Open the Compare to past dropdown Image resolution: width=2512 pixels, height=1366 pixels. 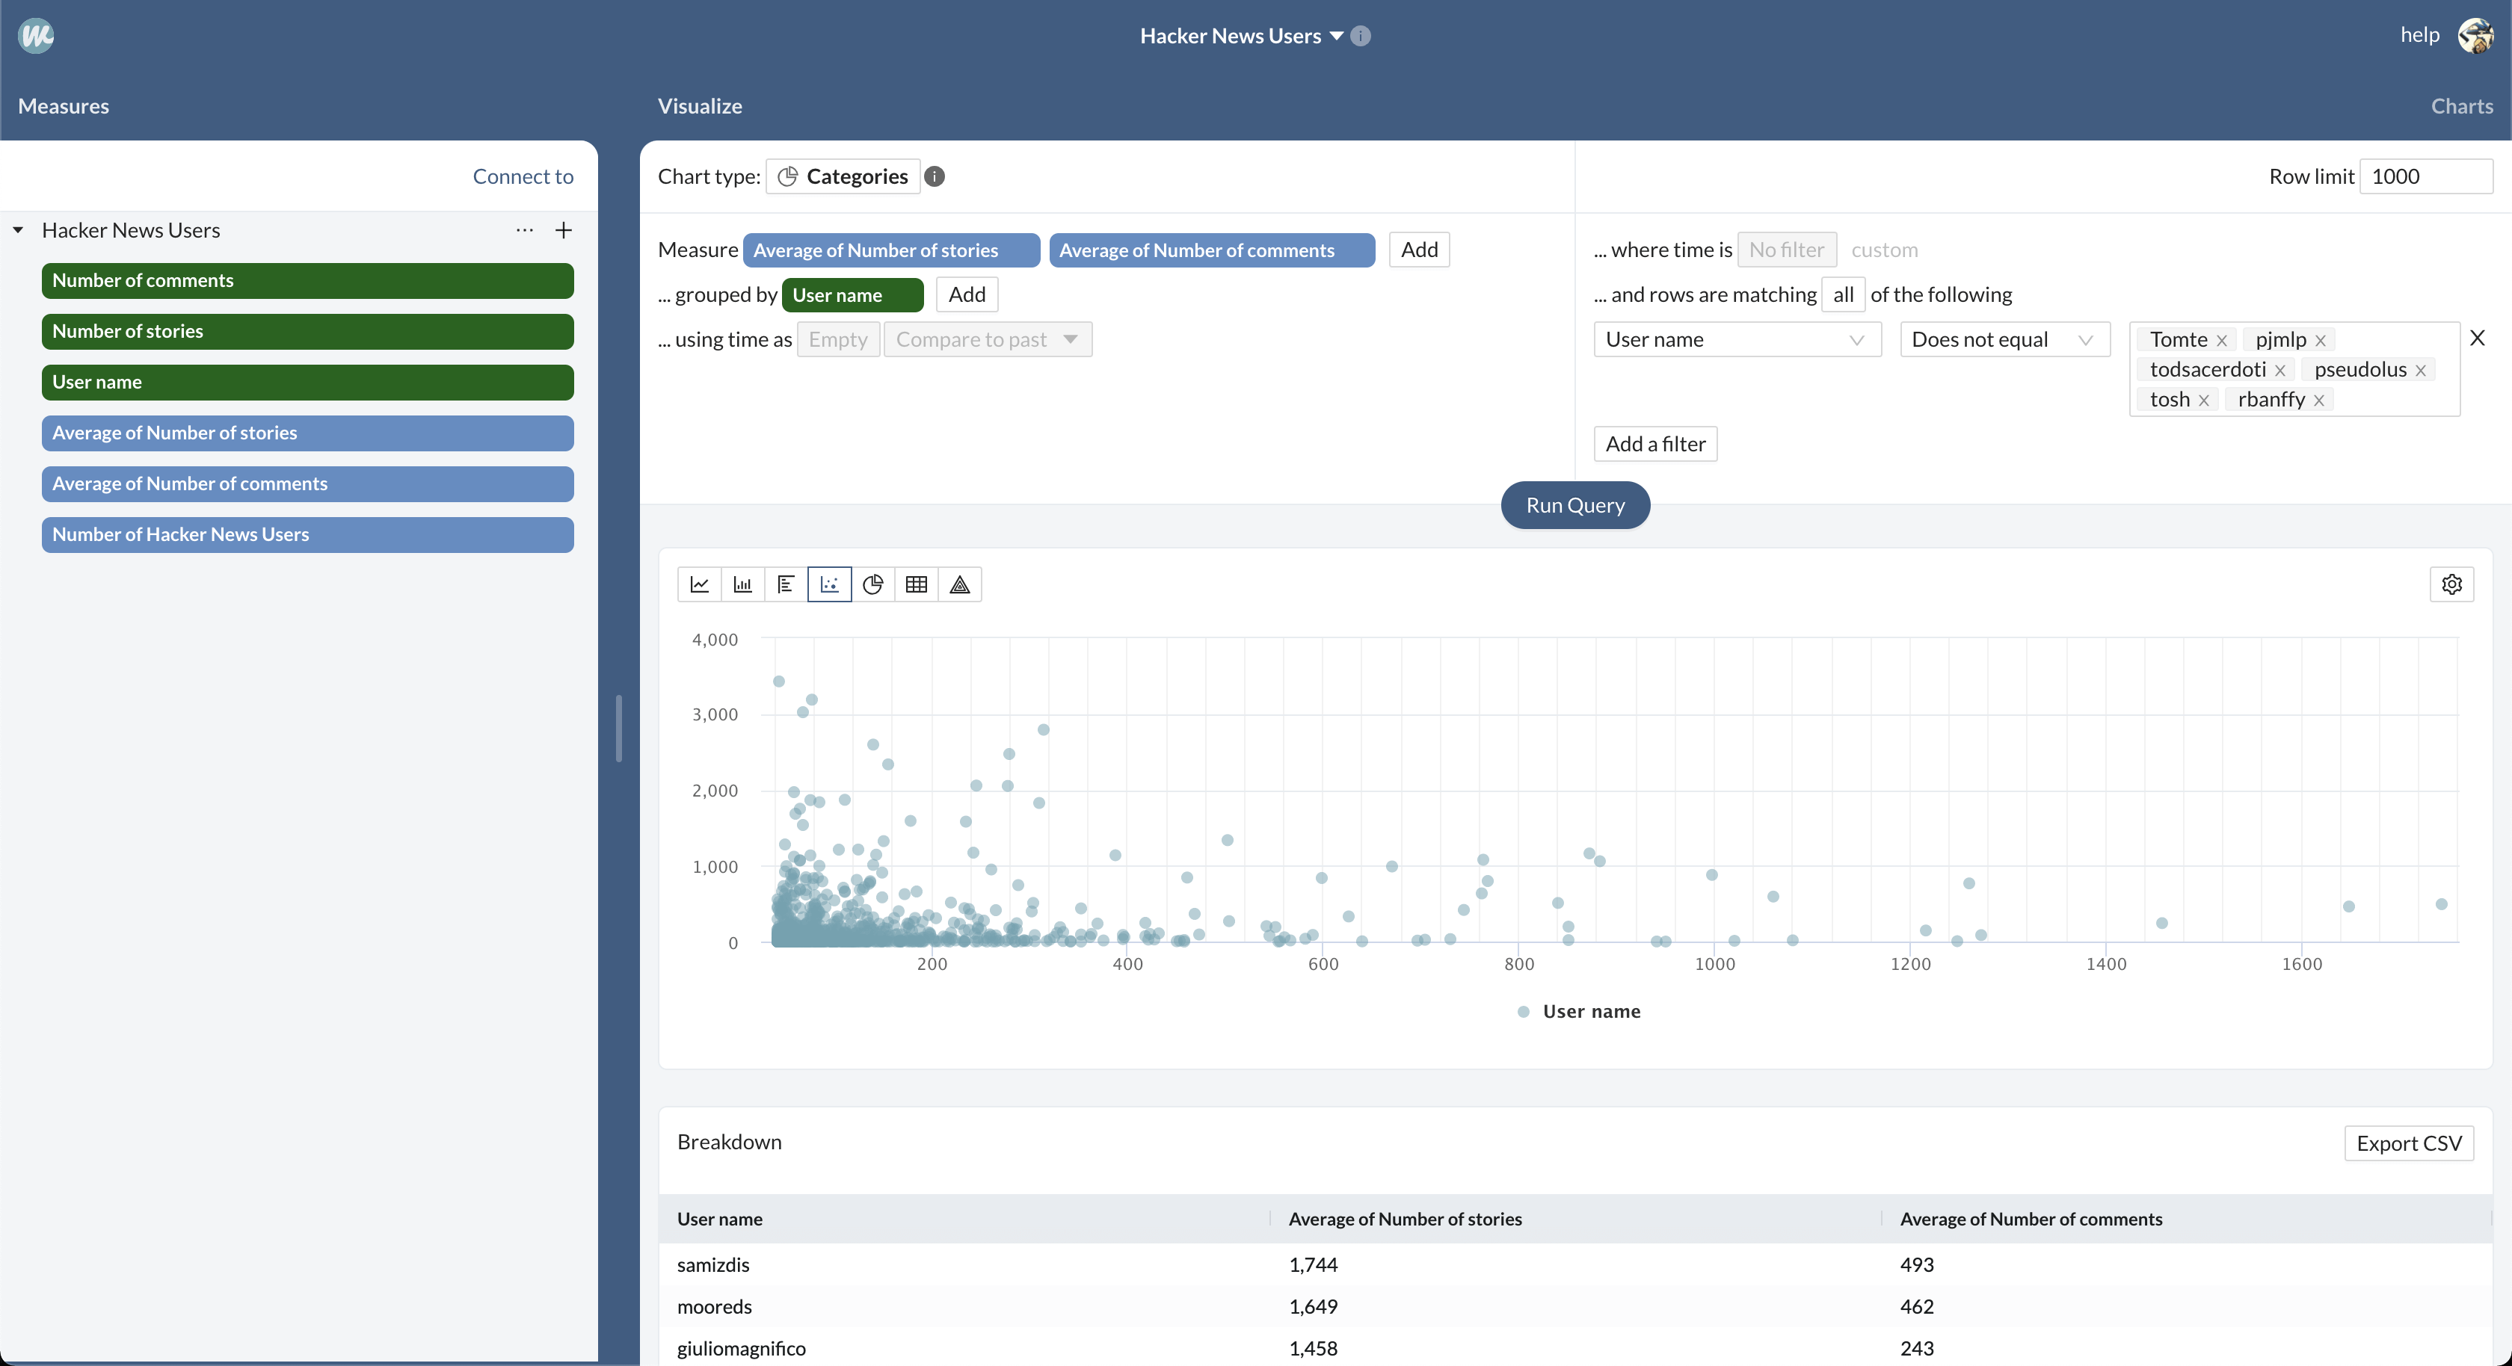988,339
